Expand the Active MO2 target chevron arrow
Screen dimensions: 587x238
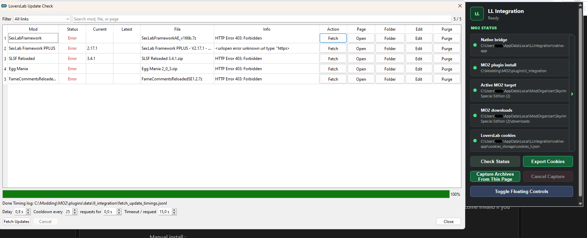pos(572,94)
